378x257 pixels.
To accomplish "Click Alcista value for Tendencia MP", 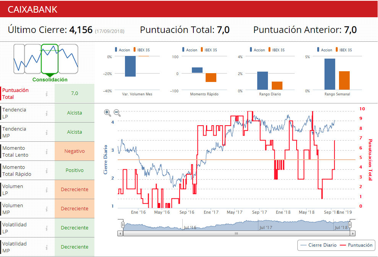I will (x=75, y=132).
